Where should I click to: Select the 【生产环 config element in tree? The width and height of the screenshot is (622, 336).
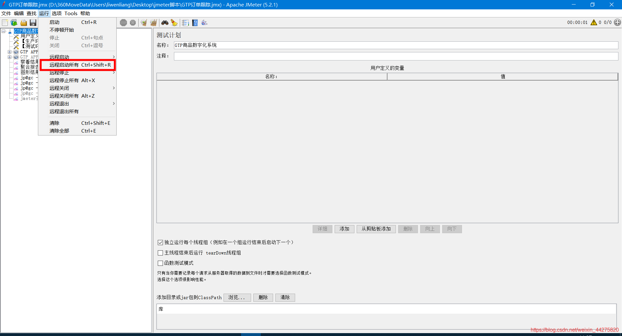pyautogui.click(x=29, y=41)
